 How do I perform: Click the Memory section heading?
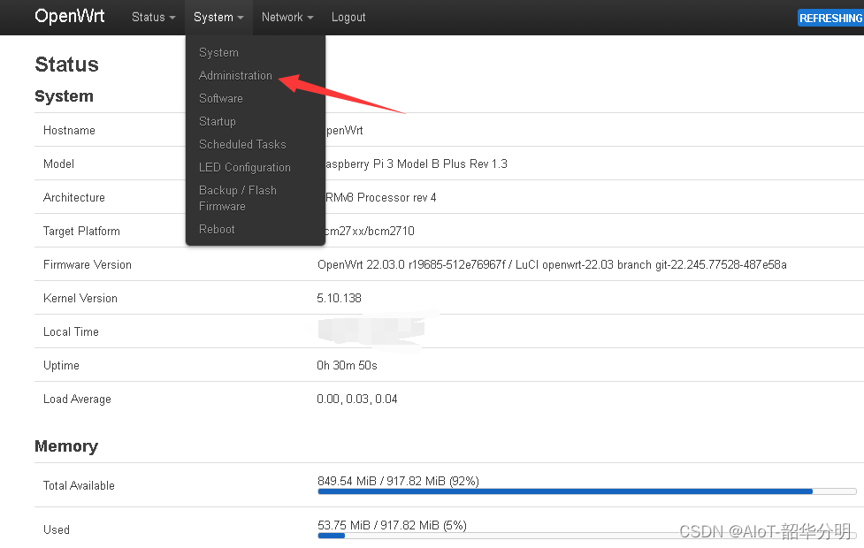coord(66,446)
